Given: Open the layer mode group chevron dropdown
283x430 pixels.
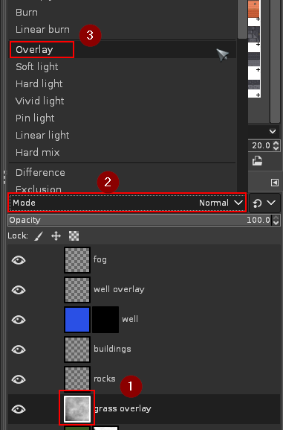Looking at the screenshot, I should (271, 203).
